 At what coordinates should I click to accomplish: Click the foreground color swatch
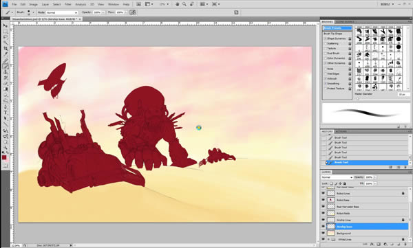pyautogui.click(x=4, y=157)
